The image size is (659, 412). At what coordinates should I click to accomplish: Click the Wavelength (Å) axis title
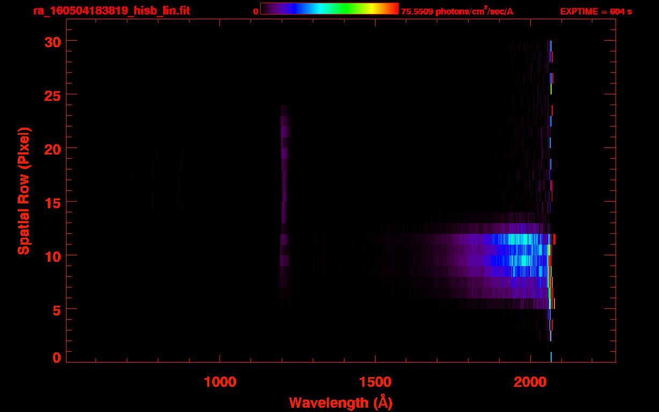(341, 402)
